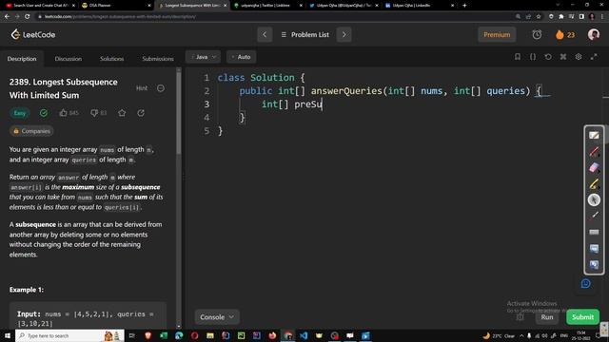Open a new browser tab
The image size is (609, 342).
[464, 6]
